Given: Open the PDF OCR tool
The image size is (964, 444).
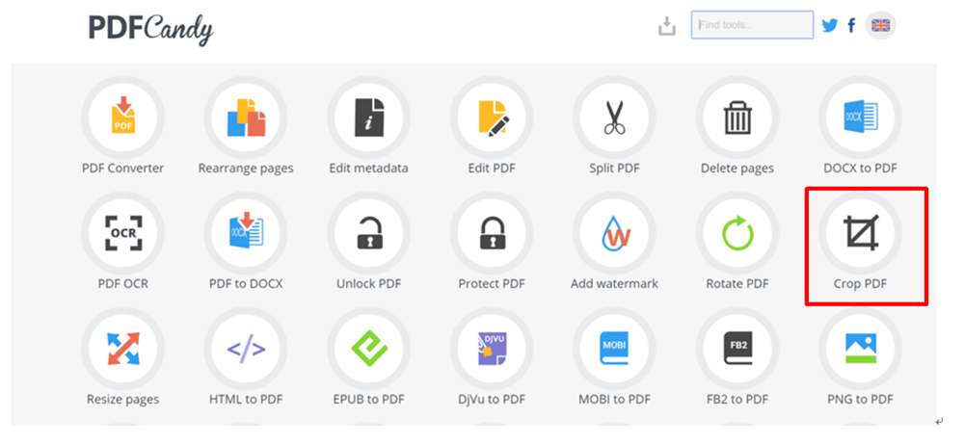Looking at the screenshot, I should pyautogui.click(x=122, y=233).
